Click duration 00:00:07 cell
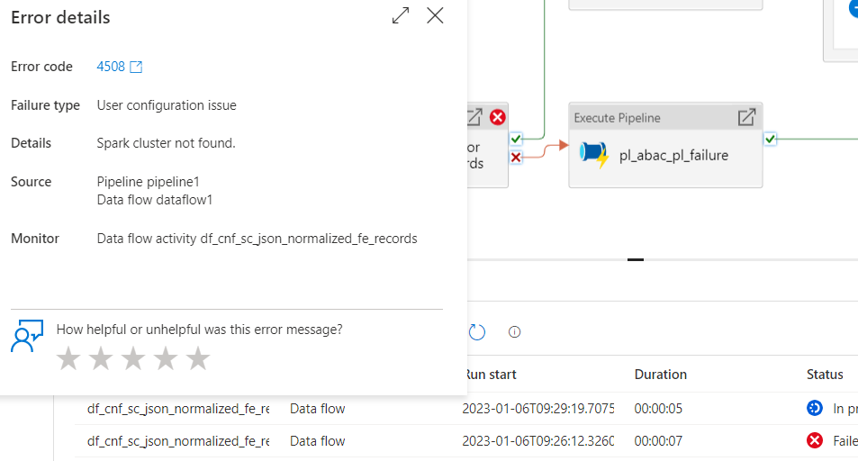The height and width of the screenshot is (461, 858). pos(658,441)
